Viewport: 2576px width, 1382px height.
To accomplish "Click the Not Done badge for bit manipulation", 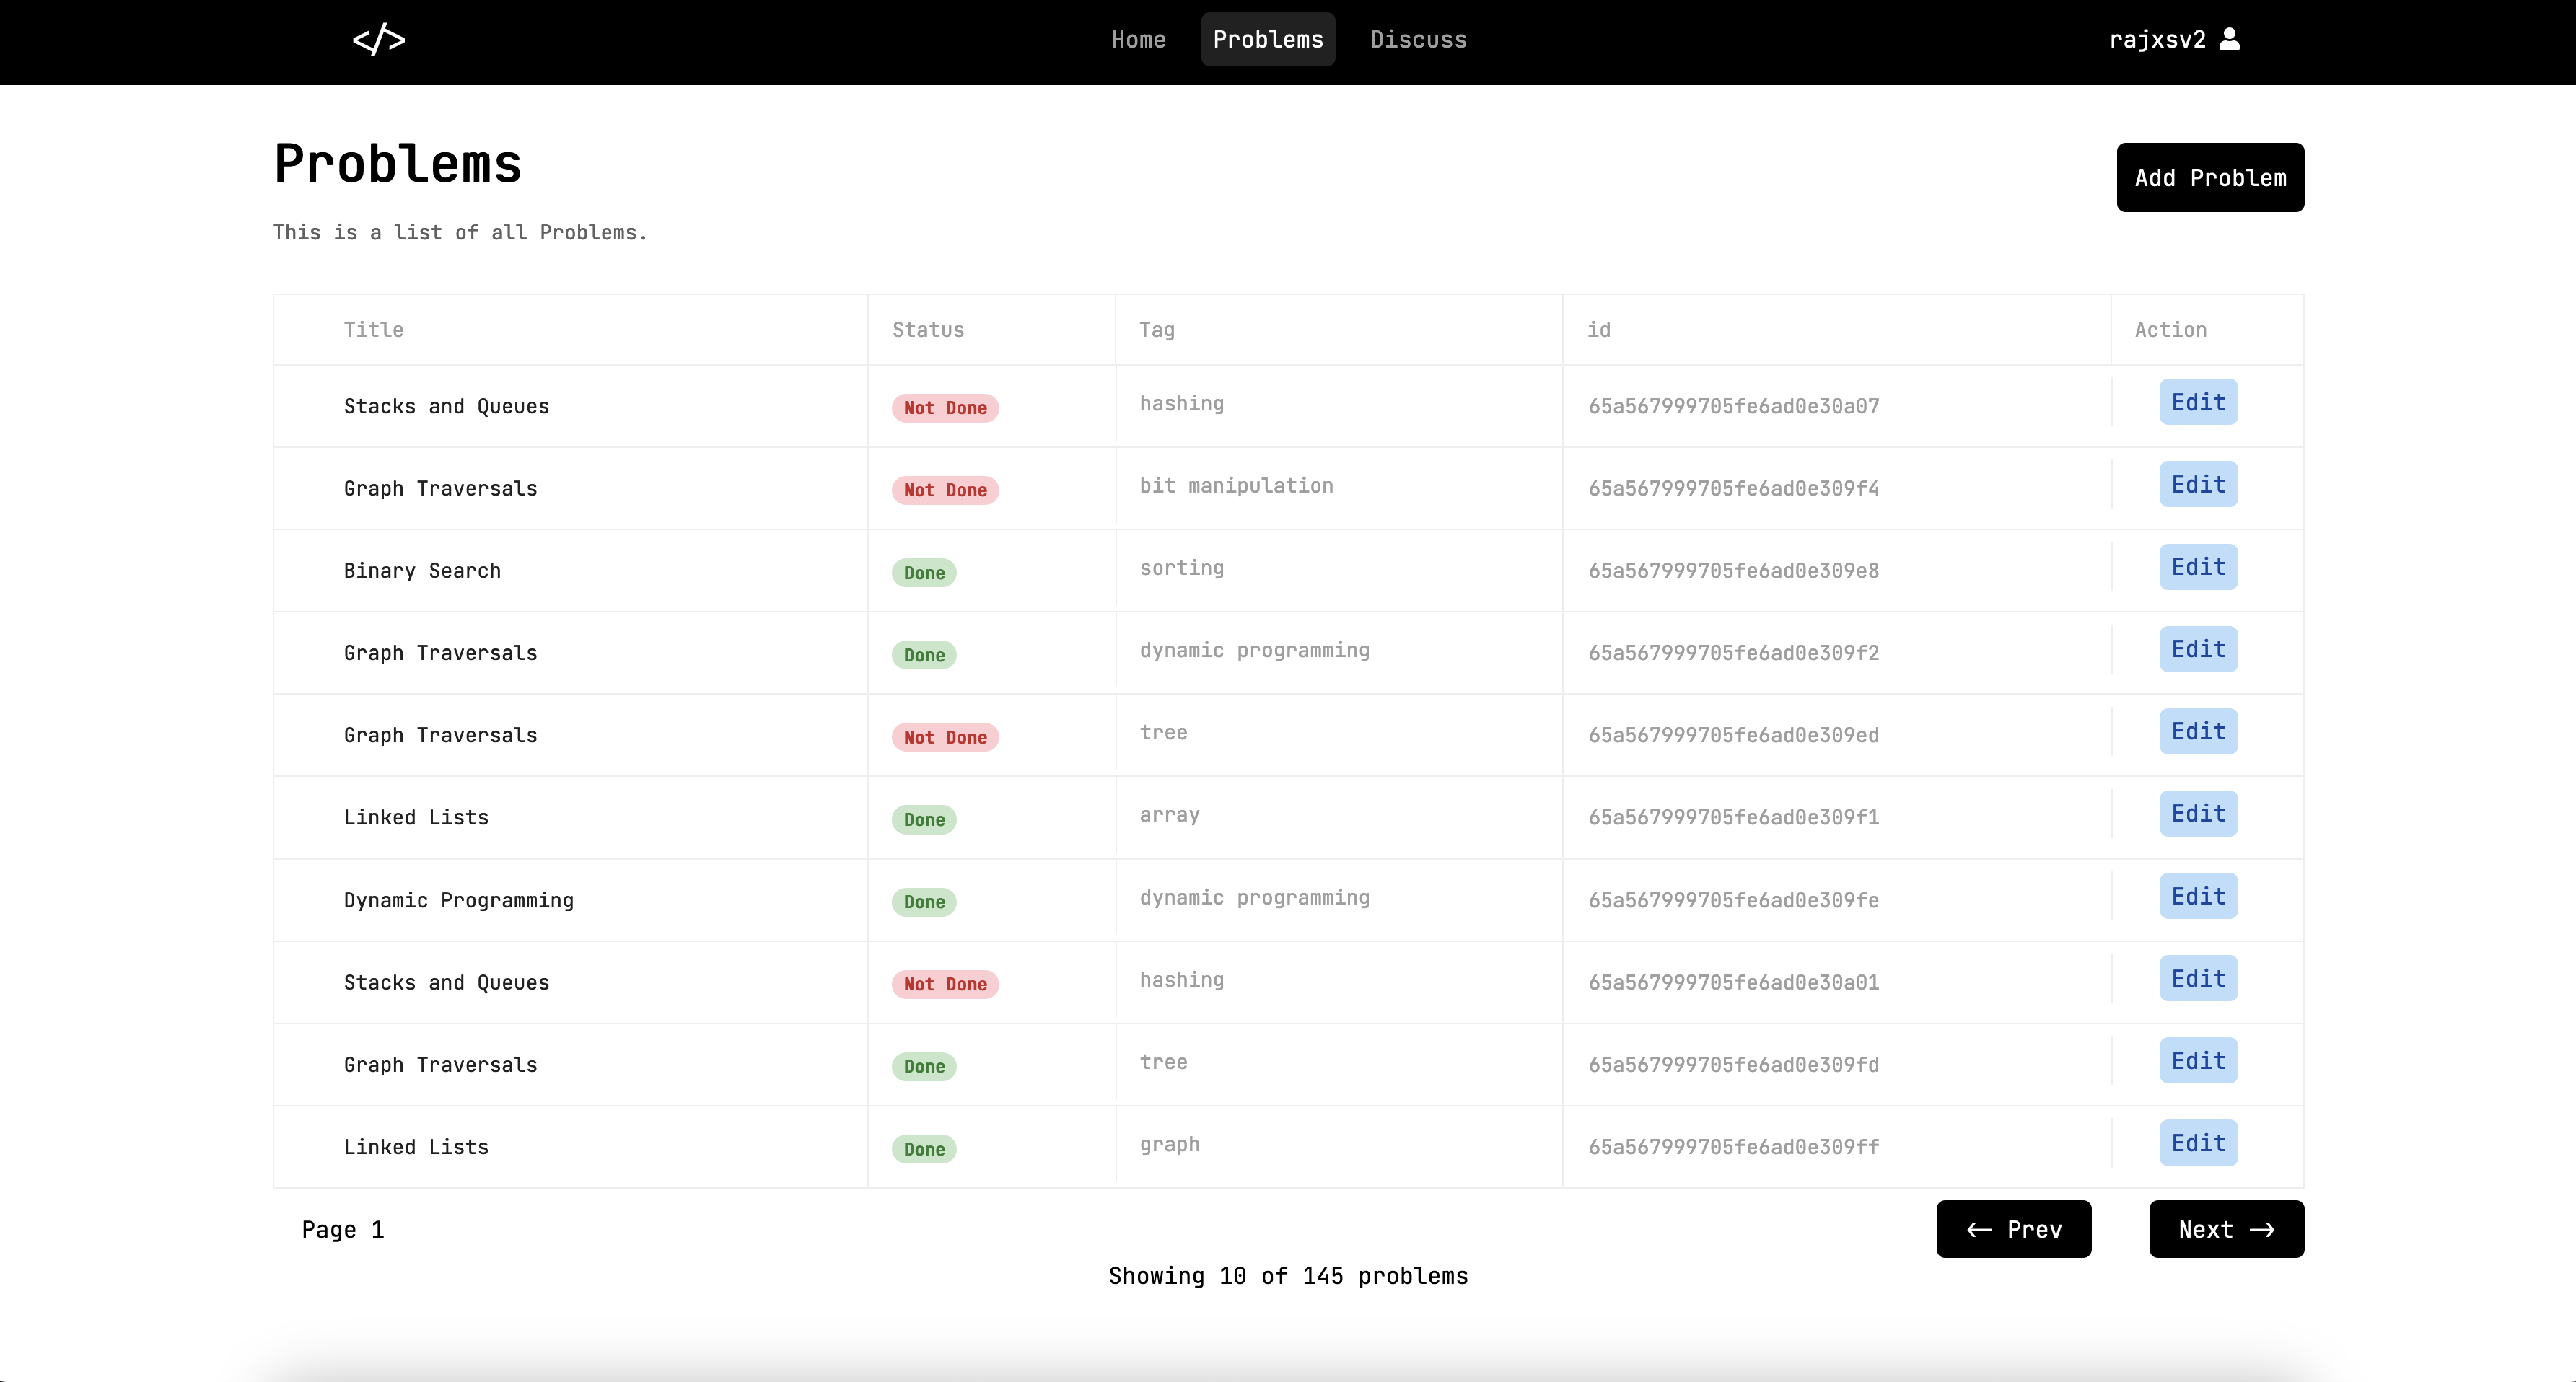I will [944, 490].
